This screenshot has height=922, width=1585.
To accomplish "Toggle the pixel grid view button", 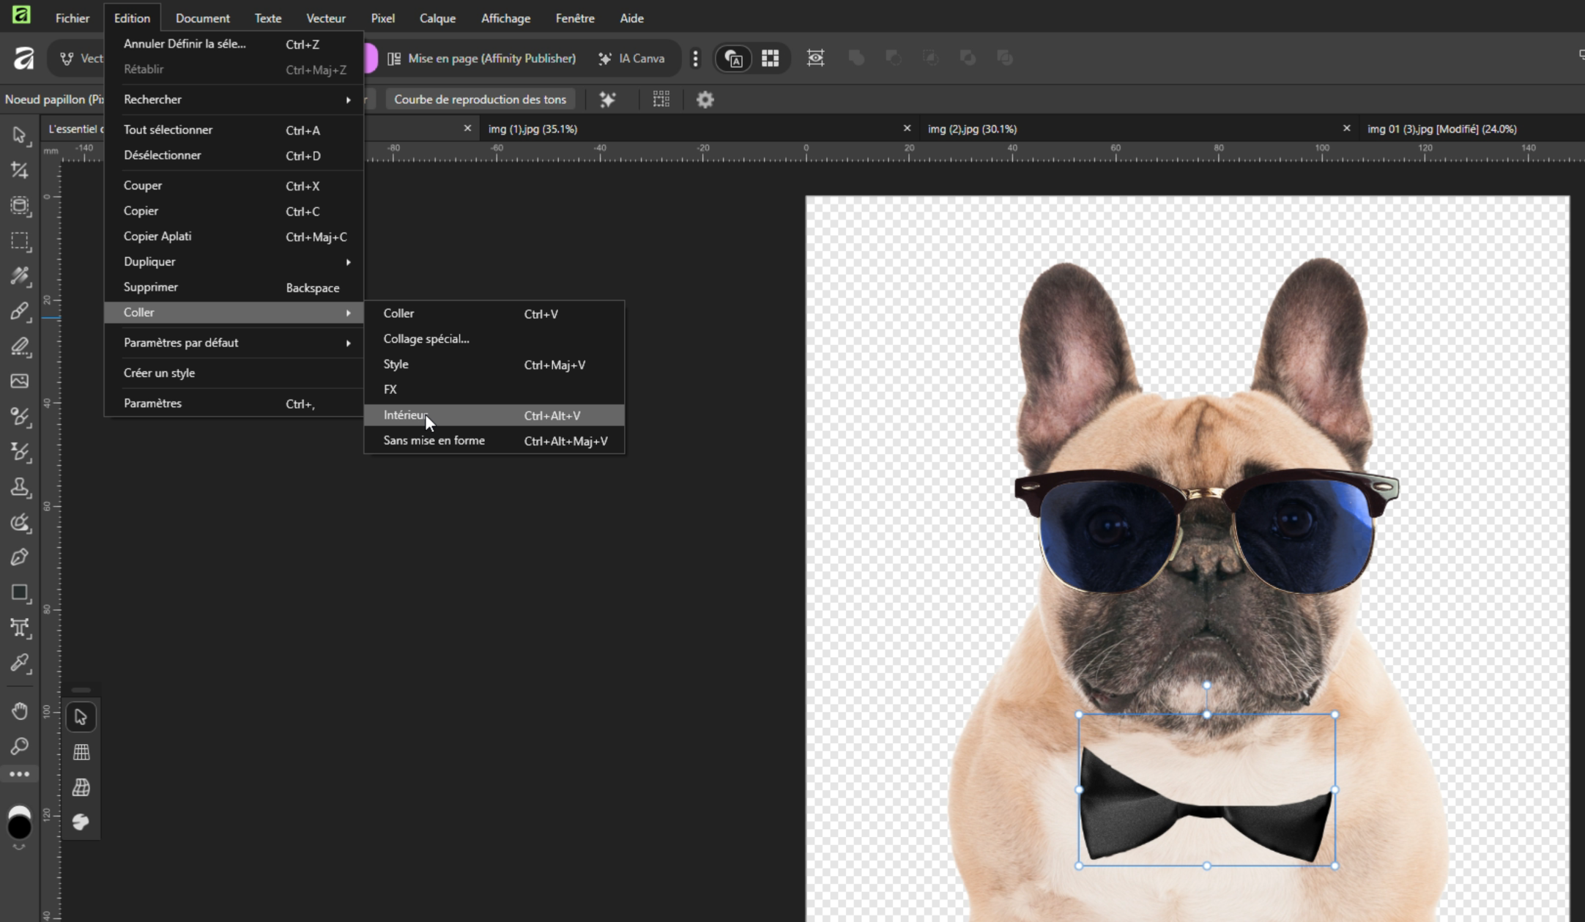I will [770, 58].
